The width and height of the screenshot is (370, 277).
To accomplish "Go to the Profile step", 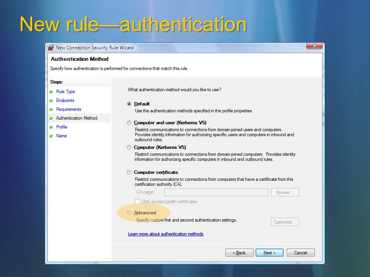I will (x=62, y=127).
